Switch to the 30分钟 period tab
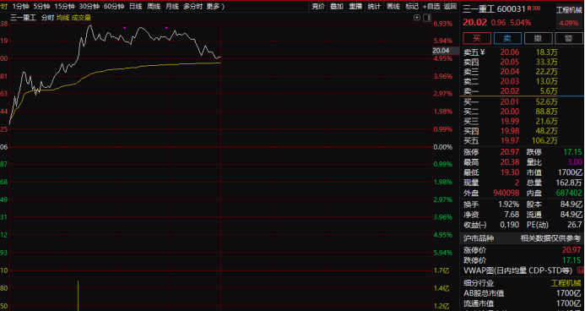Viewport: 585px width, 311px height. point(89,7)
